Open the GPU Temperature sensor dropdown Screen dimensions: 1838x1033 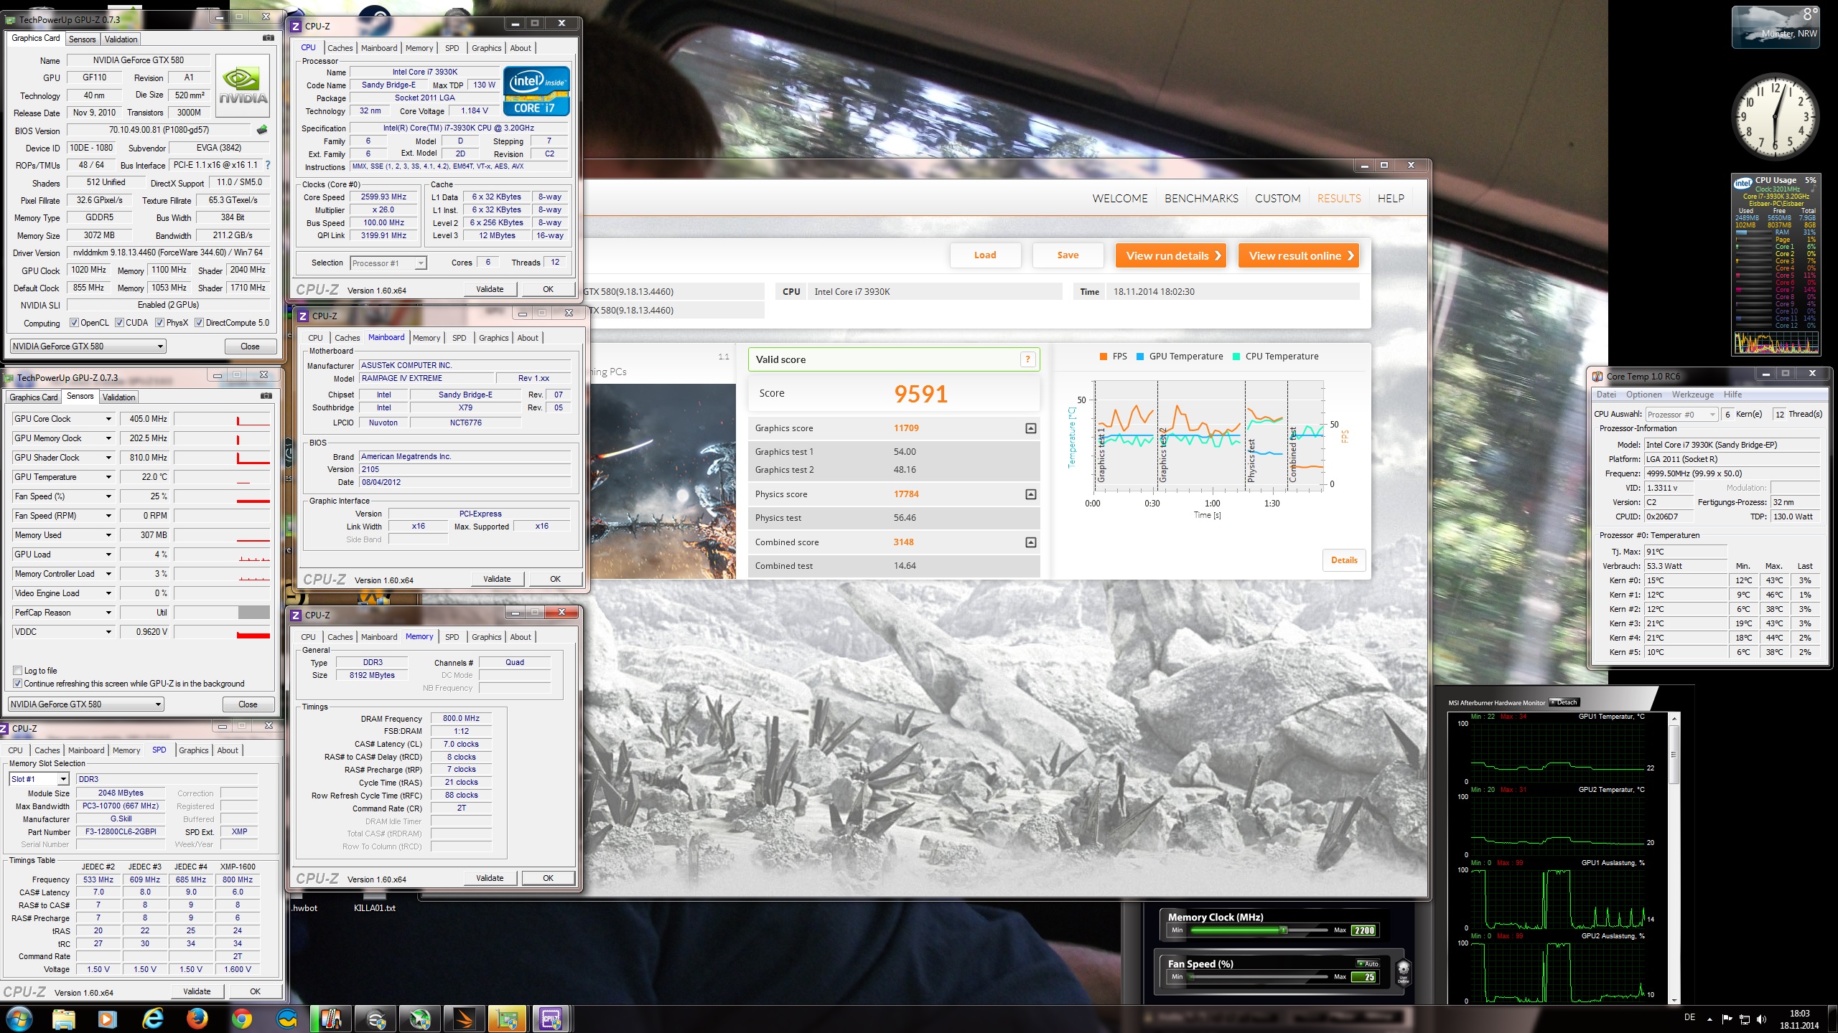pos(108,477)
